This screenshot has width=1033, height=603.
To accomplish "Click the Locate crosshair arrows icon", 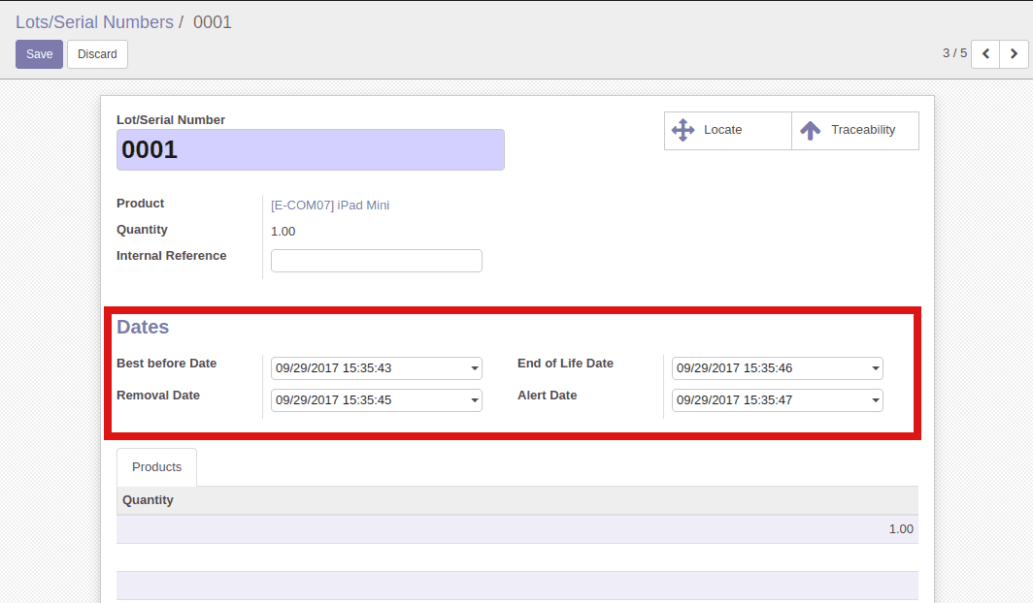I will [x=683, y=130].
